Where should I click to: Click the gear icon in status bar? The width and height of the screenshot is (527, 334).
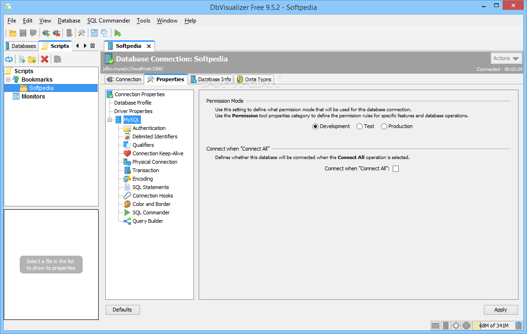pos(456,325)
